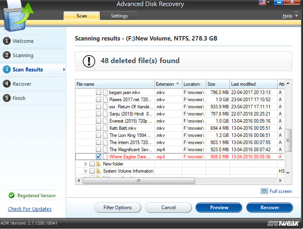The width and height of the screenshot is (303, 229).
Task: Click the file icon beside Katti Batti.mkv
Action: tap(105, 128)
